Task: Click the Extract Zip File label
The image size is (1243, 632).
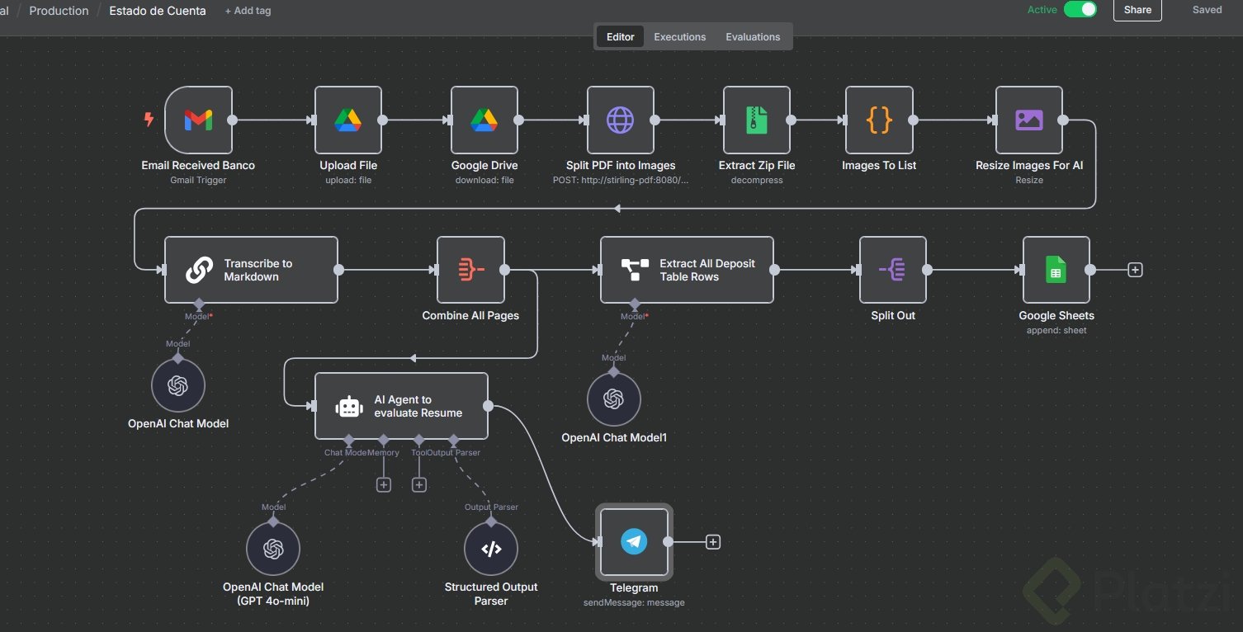Action: (x=757, y=166)
